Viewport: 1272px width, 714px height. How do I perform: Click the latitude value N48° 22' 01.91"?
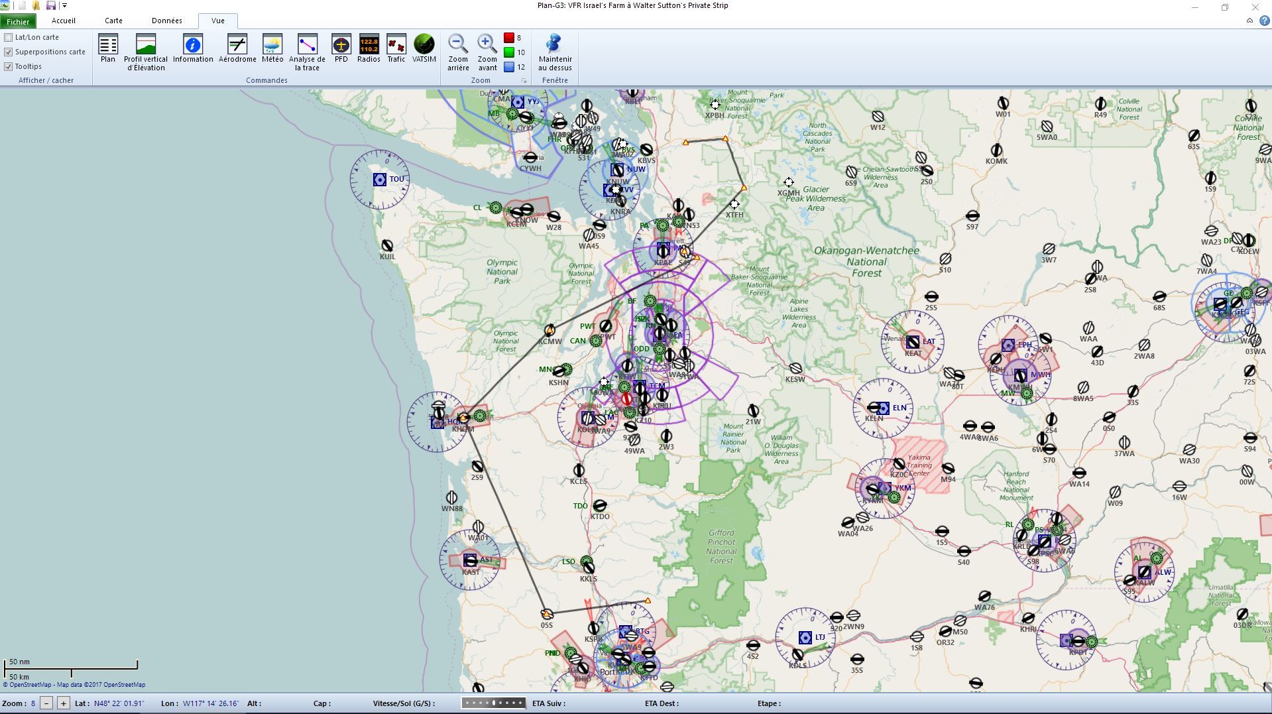pos(119,703)
